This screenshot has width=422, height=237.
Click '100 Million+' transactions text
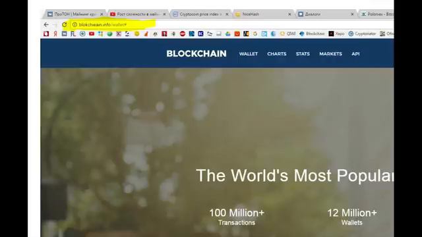point(237,213)
